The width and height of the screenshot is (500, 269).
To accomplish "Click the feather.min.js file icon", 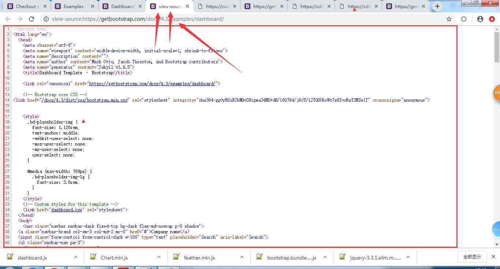I will click(177, 257).
